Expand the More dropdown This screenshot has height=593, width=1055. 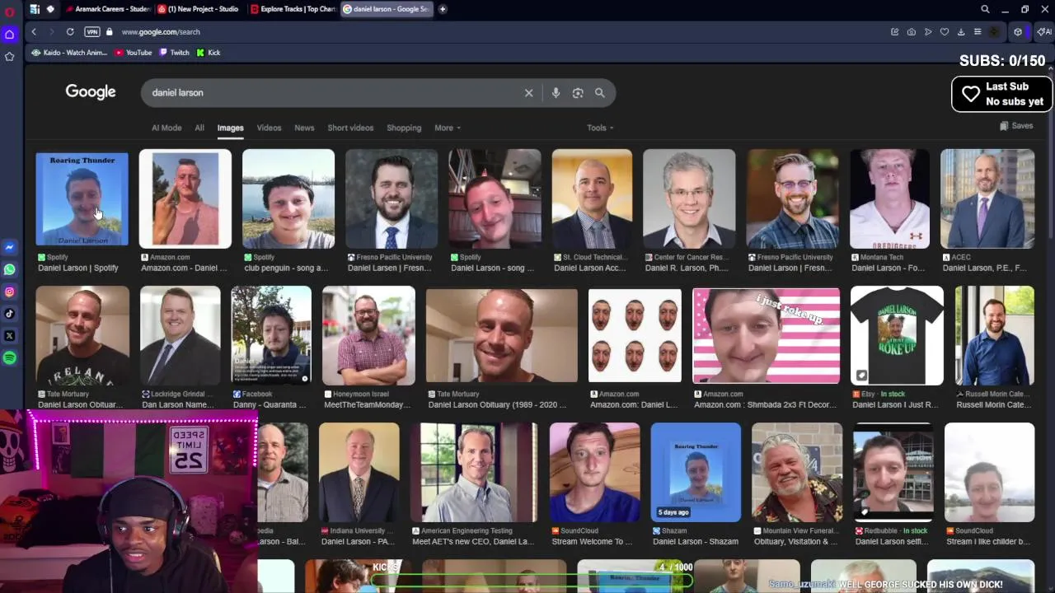[448, 128]
